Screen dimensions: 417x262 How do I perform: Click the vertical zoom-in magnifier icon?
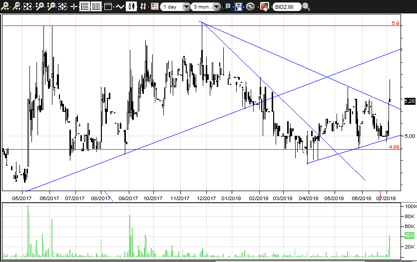click(39, 6)
